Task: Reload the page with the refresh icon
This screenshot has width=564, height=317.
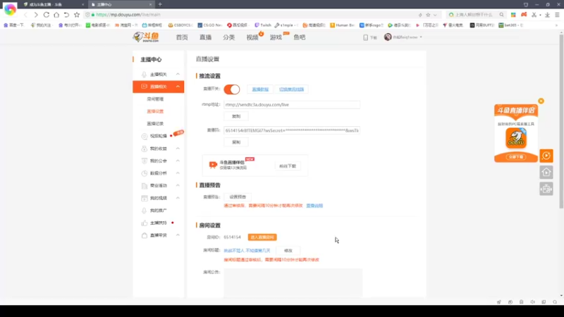Action: pos(46,15)
